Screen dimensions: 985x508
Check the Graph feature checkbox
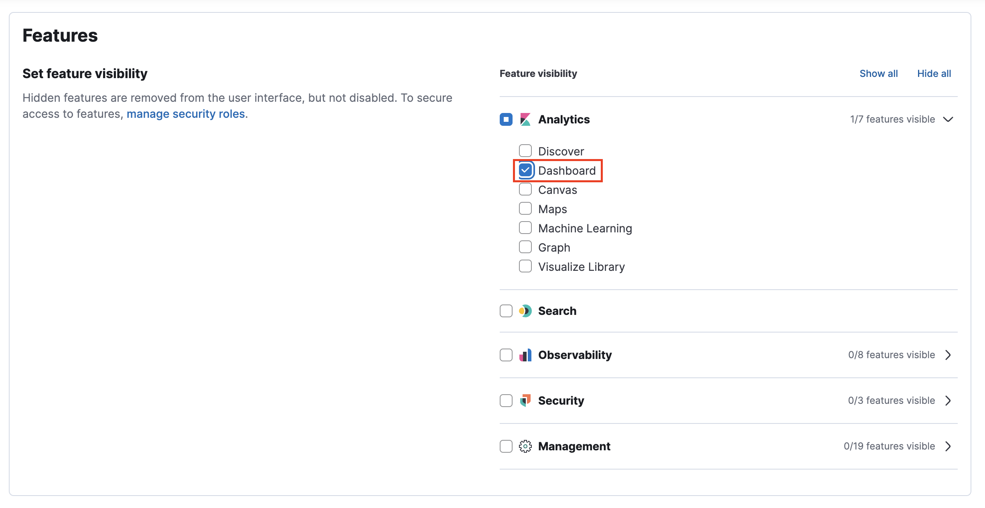tap(525, 247)
